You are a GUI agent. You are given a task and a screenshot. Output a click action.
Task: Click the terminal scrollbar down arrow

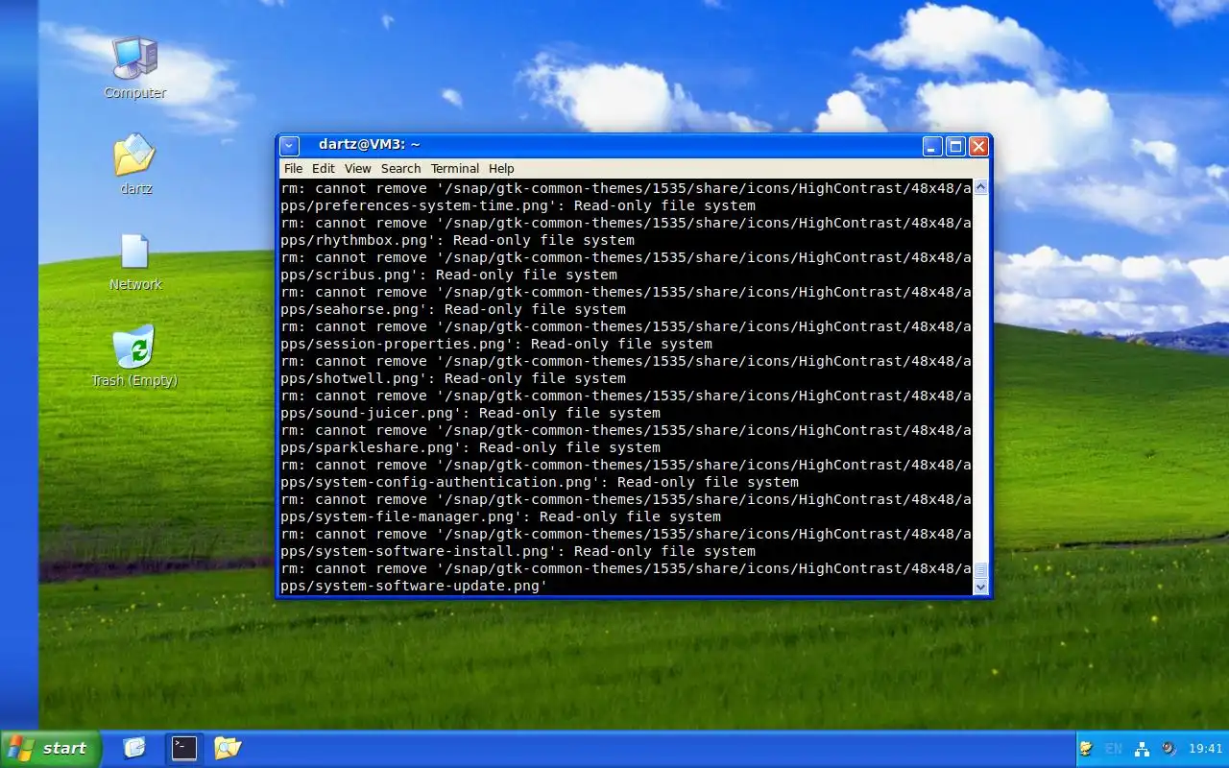coord(980,587)
